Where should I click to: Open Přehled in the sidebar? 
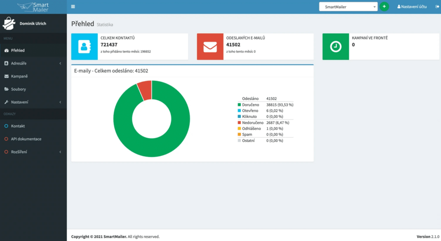click(x=33, y=50)
